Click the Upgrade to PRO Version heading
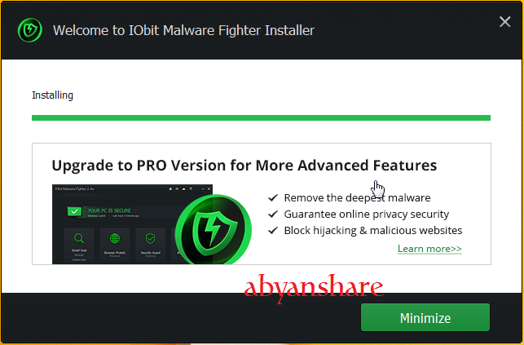The height and width of the screenshot is (345, 524). [244, 166]
